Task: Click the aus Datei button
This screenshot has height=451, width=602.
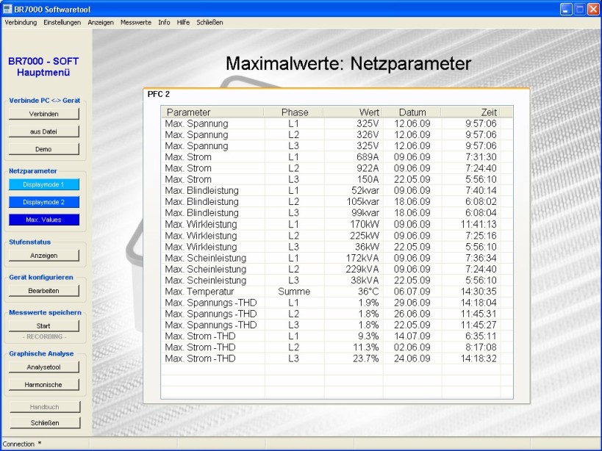Action: point(44,131)
